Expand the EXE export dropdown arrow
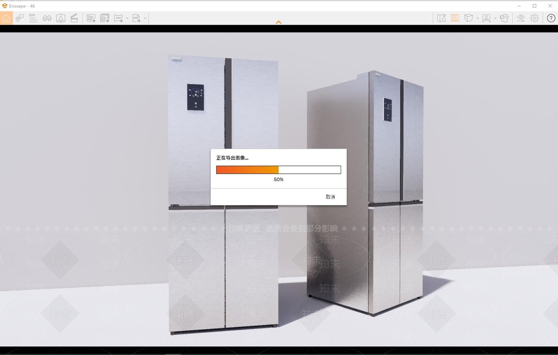The image size is (558, 355). [x=145, y=18]
